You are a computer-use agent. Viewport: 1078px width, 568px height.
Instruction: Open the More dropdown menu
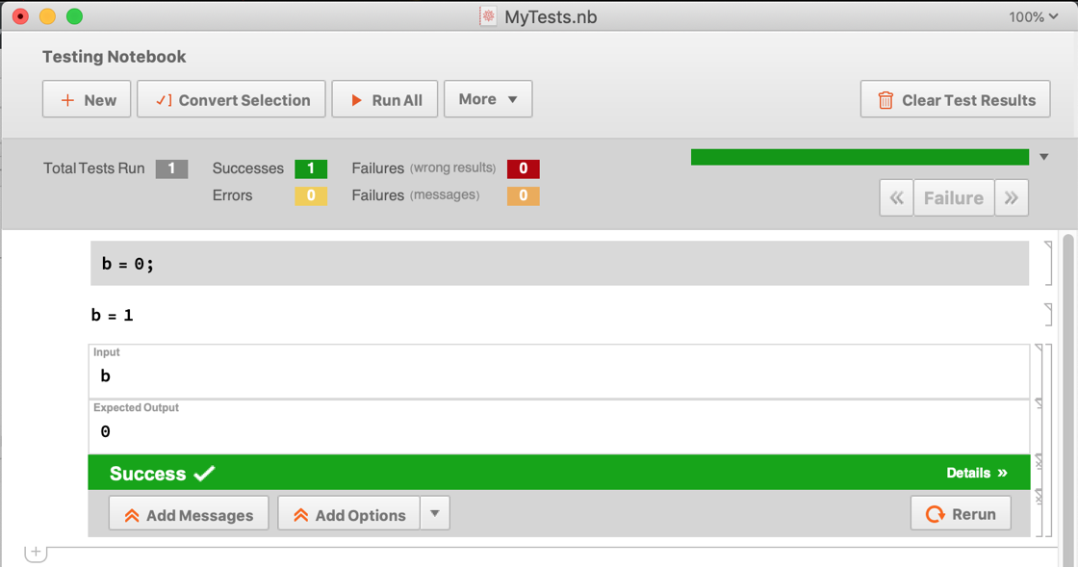[x=488, y=99]
